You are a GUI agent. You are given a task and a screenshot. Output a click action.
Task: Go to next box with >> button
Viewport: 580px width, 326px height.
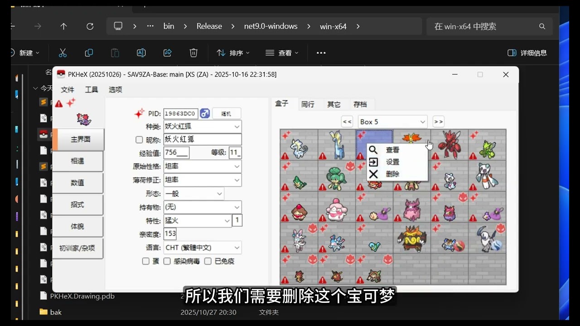tap(438, 122)
